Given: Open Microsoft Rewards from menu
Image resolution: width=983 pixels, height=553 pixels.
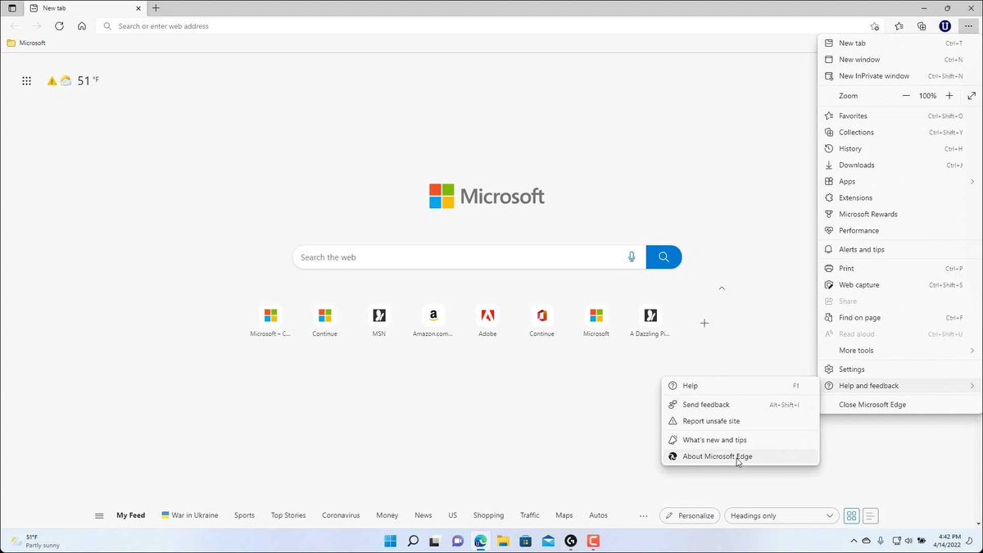Looking at the screenshot, I should [899, 215].
